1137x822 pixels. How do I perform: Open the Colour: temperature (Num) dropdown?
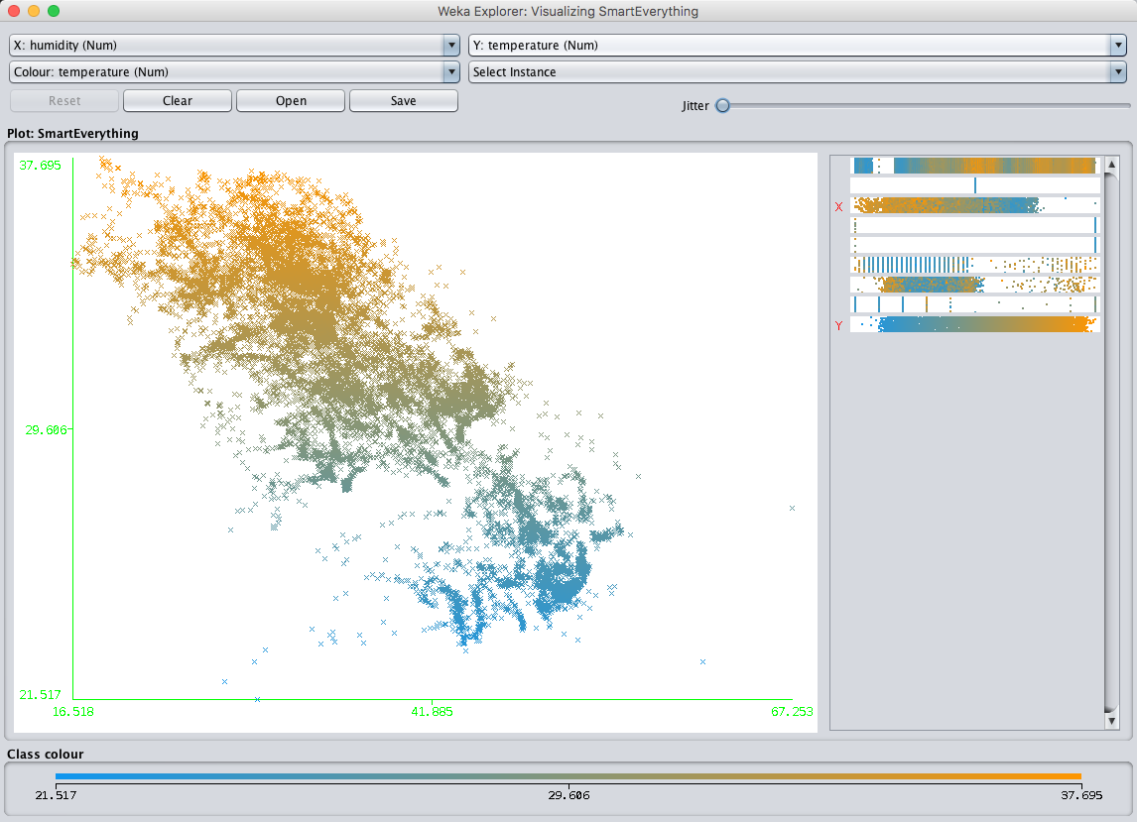234,71
